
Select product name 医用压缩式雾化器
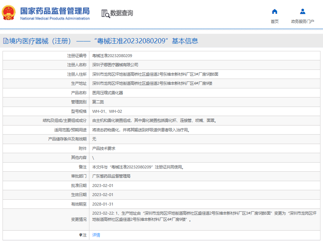108,93
